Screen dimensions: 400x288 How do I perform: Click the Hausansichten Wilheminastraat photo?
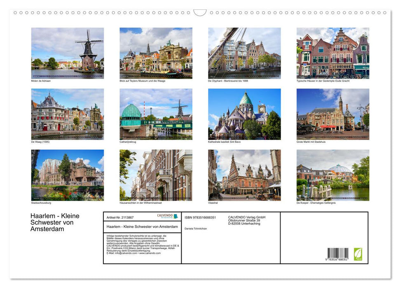click(x=156, y=175)
